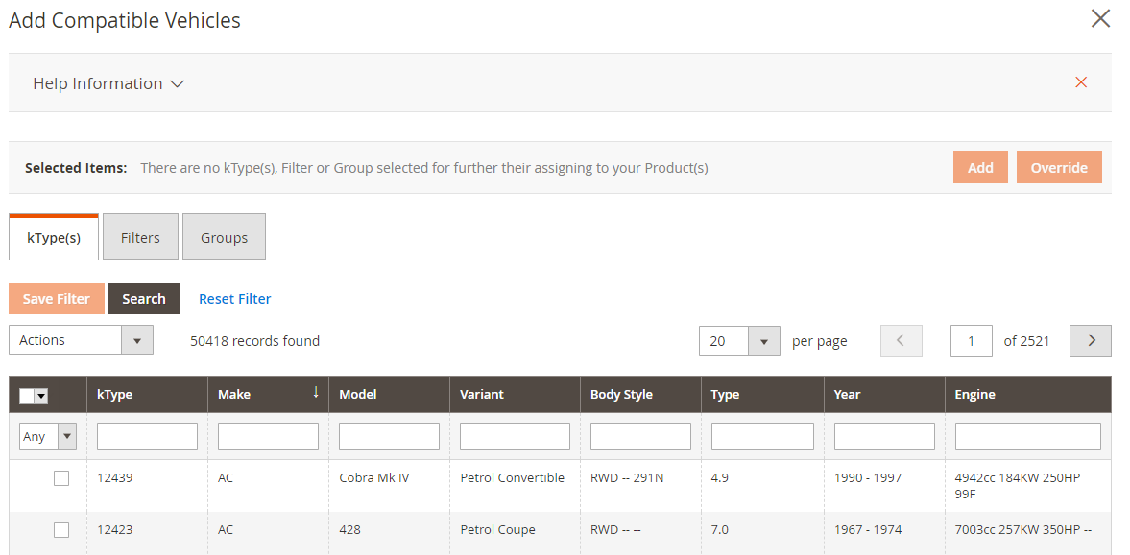Switch to the Filters tab
The image size is (1130, 555).
coord(140,237)
